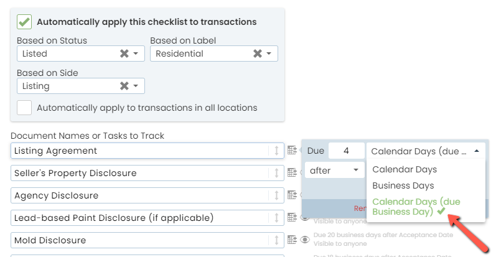Toggle the eye visibility icon for Mold Disclosure
The image size is (496, 257).
(x=306, y=240)
